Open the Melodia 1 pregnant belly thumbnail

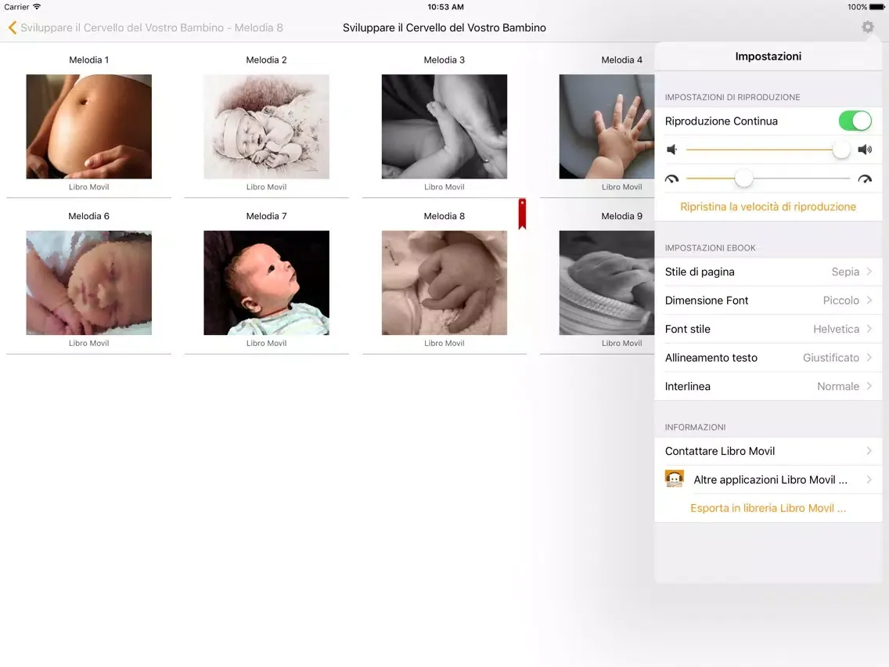[x=89, y=127]
